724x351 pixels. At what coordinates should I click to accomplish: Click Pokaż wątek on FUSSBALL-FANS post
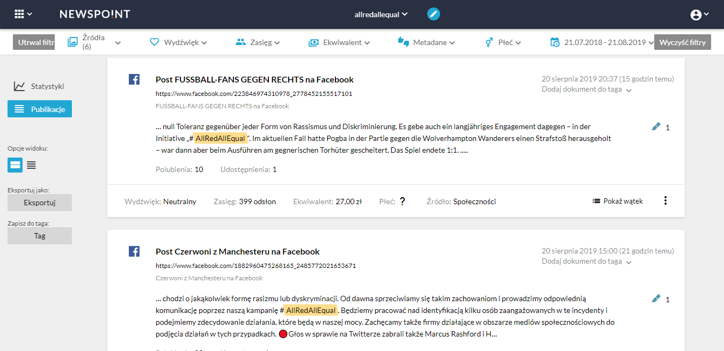click(x=618, y=201)
